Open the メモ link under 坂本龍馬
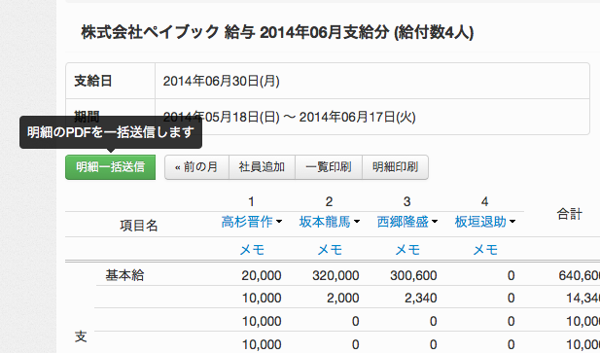The image size is (600, 353). pos(330,250)
